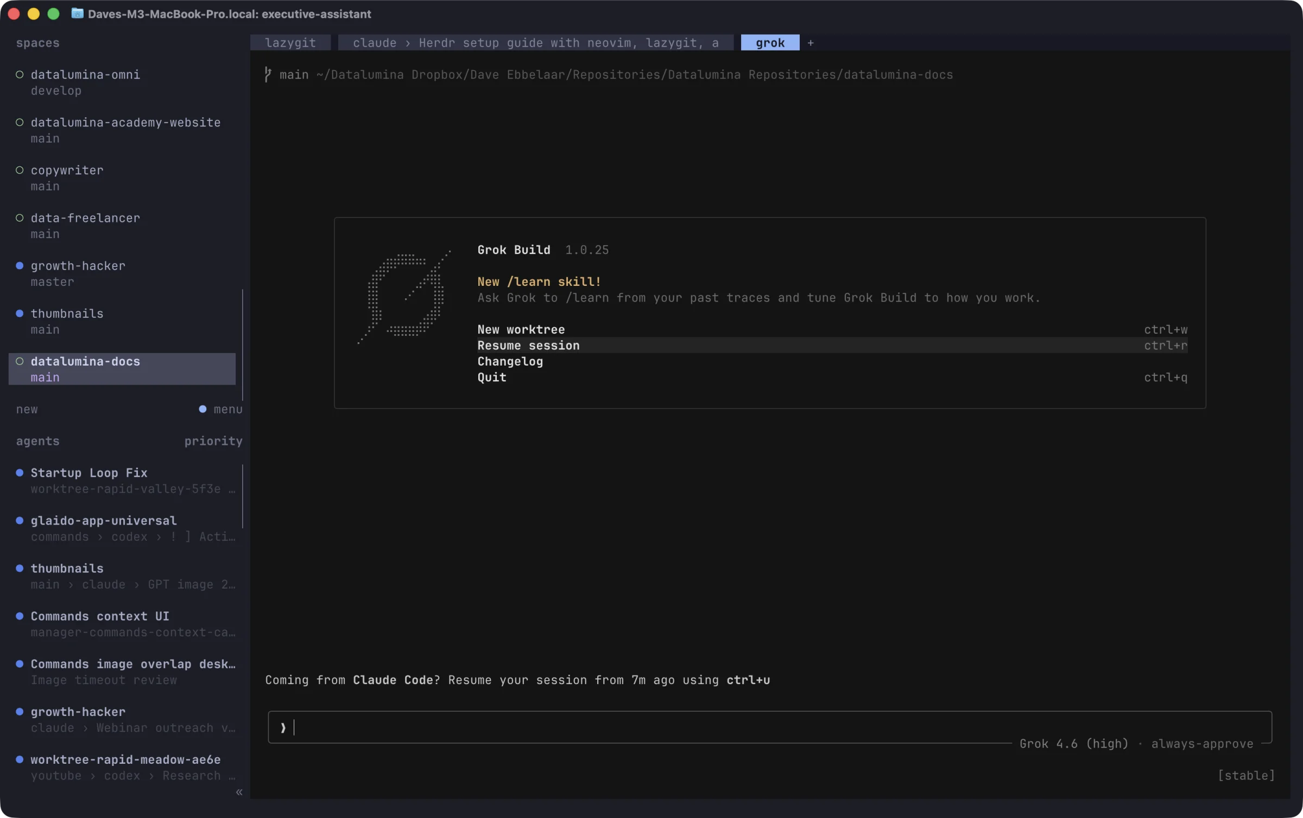Click the [stable] channel indicator
Image resolution: width=1303 pixels, height=818 pixels.
[1246, 775]
